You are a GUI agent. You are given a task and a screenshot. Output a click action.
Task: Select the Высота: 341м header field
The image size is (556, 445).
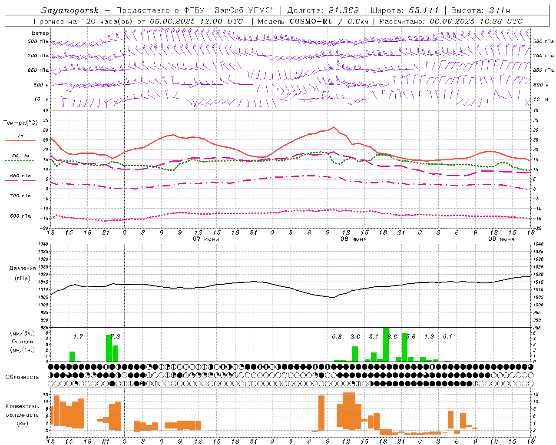[x=480, y=10]
